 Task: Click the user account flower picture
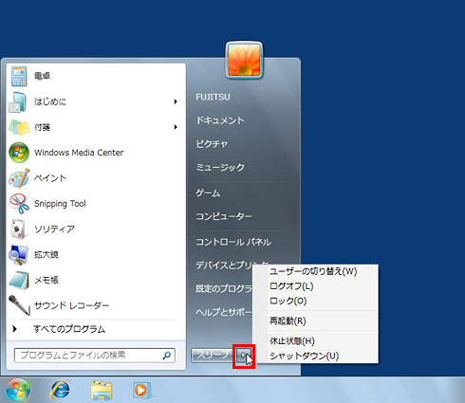244,60
